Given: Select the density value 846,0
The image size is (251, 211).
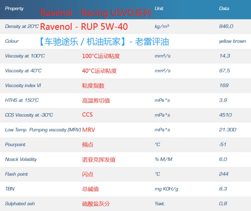Looking at the screenshot, I should tap(226, 26).
